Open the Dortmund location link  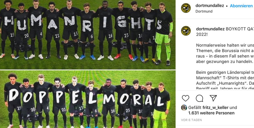pyautogui.click(x=204, y=11)
